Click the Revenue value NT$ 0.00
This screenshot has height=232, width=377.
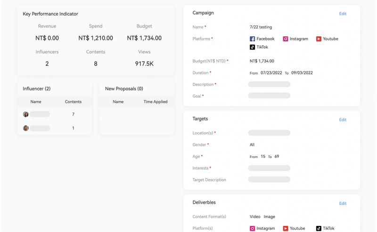(x=47, y=38)
